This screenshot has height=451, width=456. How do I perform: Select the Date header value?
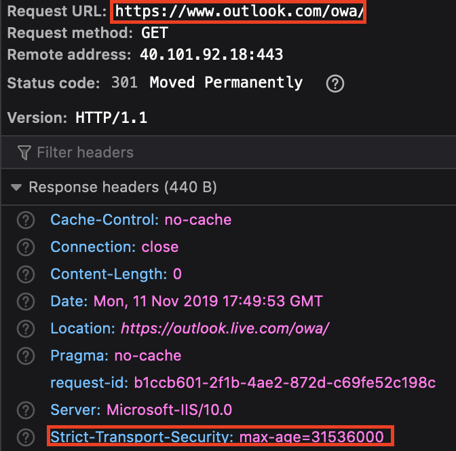click(x=208, y=301)
